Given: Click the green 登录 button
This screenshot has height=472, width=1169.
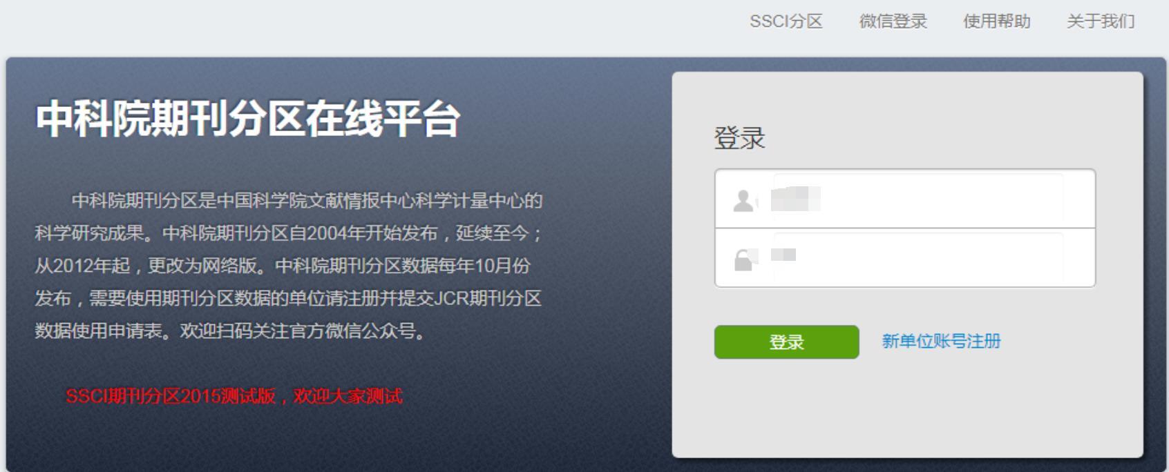Looking at the screenshot, I should click(x=786, y=342).
